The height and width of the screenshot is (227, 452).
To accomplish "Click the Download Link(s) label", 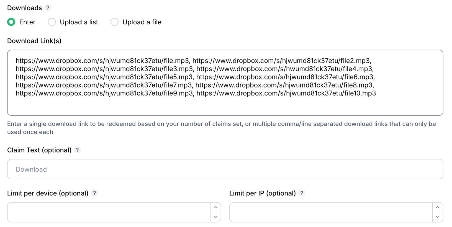I will 34,41.
